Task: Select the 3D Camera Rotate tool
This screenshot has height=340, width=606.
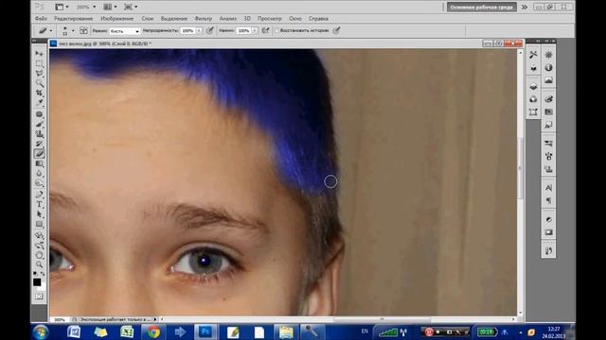Action: click(39, 246)
